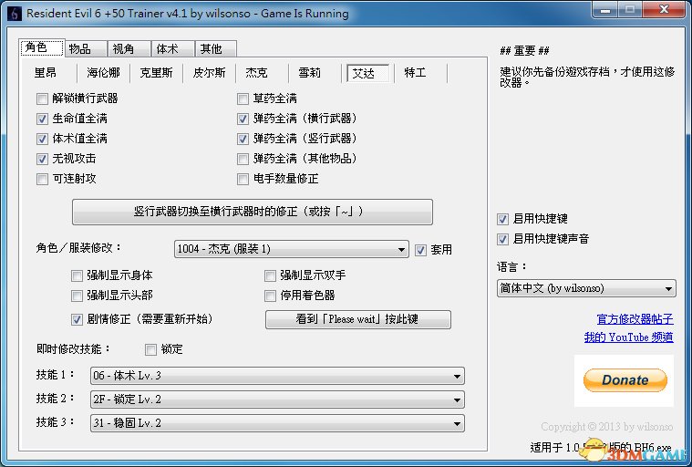Screen dimensions: 692x467
Task: Switch to the 视角 tab
Action: coord(129,48)
